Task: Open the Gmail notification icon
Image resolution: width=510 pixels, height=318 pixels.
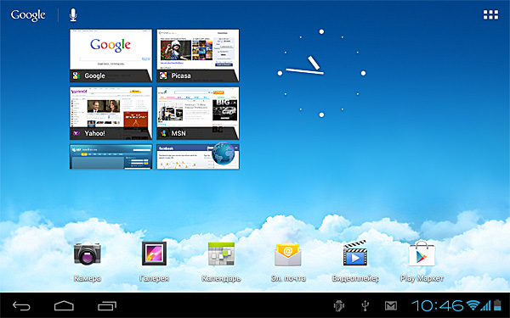Action: click(391, 305)
